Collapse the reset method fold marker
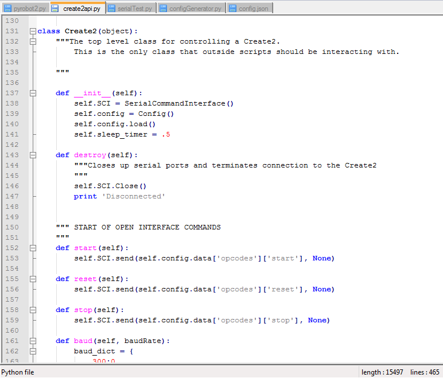The image size is (443, 378). (33, 279)
